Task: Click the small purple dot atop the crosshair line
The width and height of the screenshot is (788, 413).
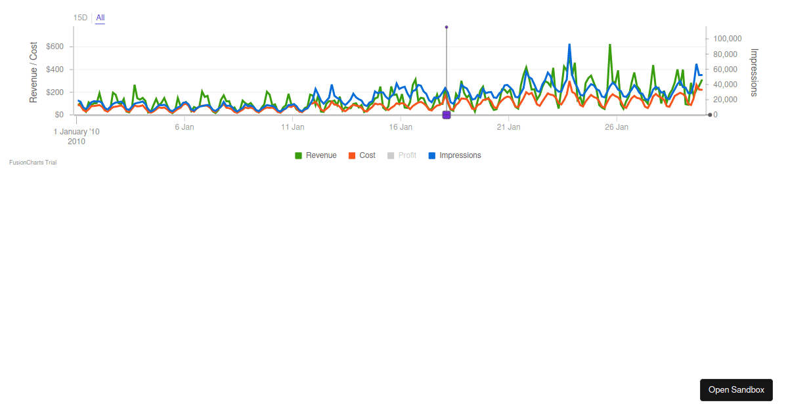Action: point(447,27)
